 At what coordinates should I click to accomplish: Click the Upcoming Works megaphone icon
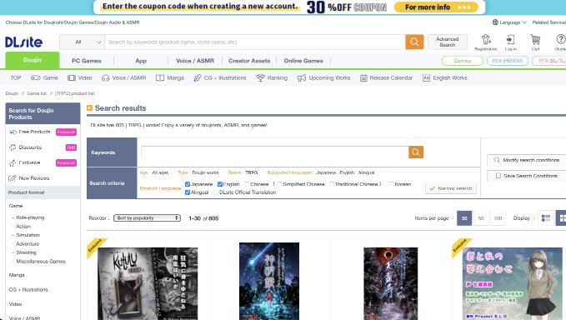click(x=302, y=78)
